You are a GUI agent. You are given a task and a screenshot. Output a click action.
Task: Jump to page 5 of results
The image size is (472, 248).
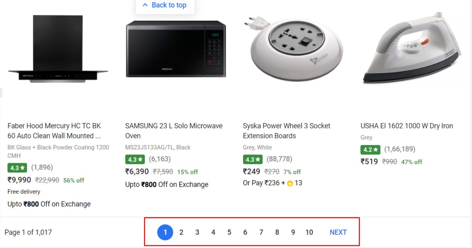(229, 232)
